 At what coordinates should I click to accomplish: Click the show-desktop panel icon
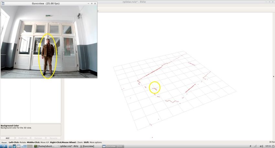point(18,146)
